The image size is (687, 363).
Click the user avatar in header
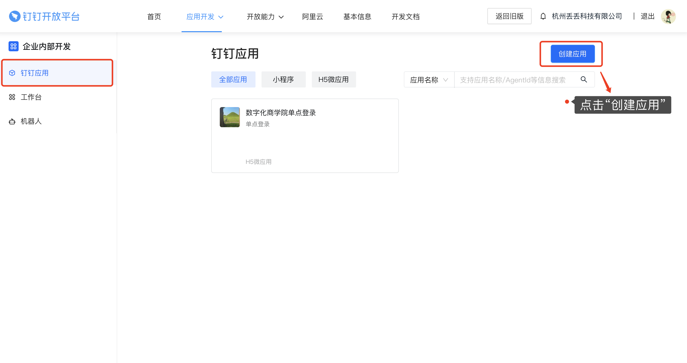tap(668, 17)
